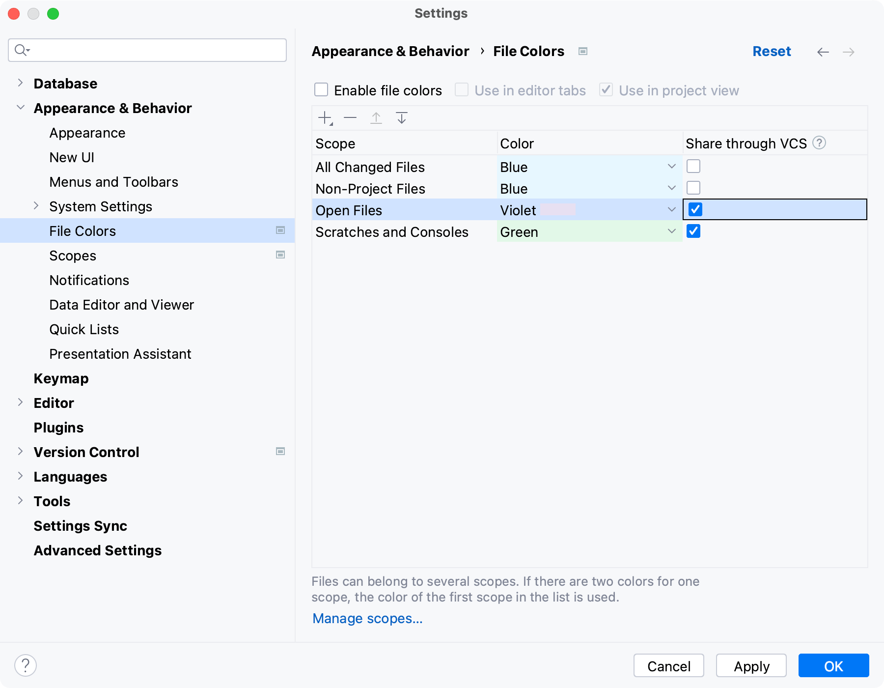The image size is (884, 688).
Task: Check VCS sharing for All Changed Files
Action: point(693,167)
